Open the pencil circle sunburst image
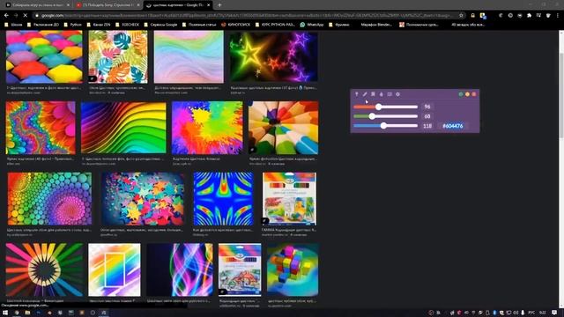Screen dimensions: 564x317 pyautogui.click(x=44, y=269)
